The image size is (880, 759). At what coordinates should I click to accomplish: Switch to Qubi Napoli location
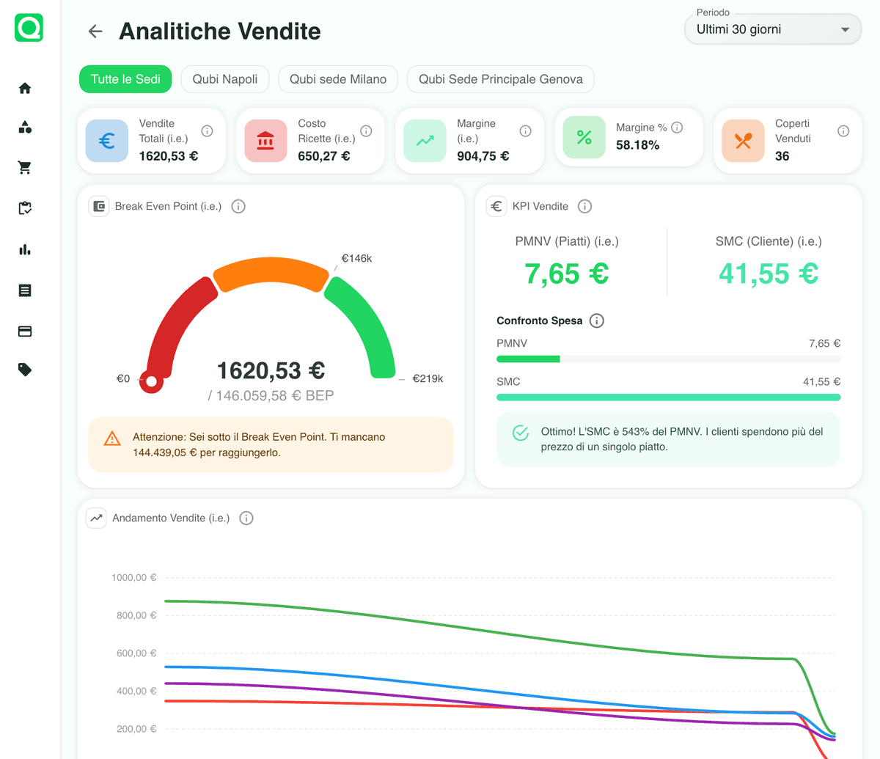click(224, 79)
